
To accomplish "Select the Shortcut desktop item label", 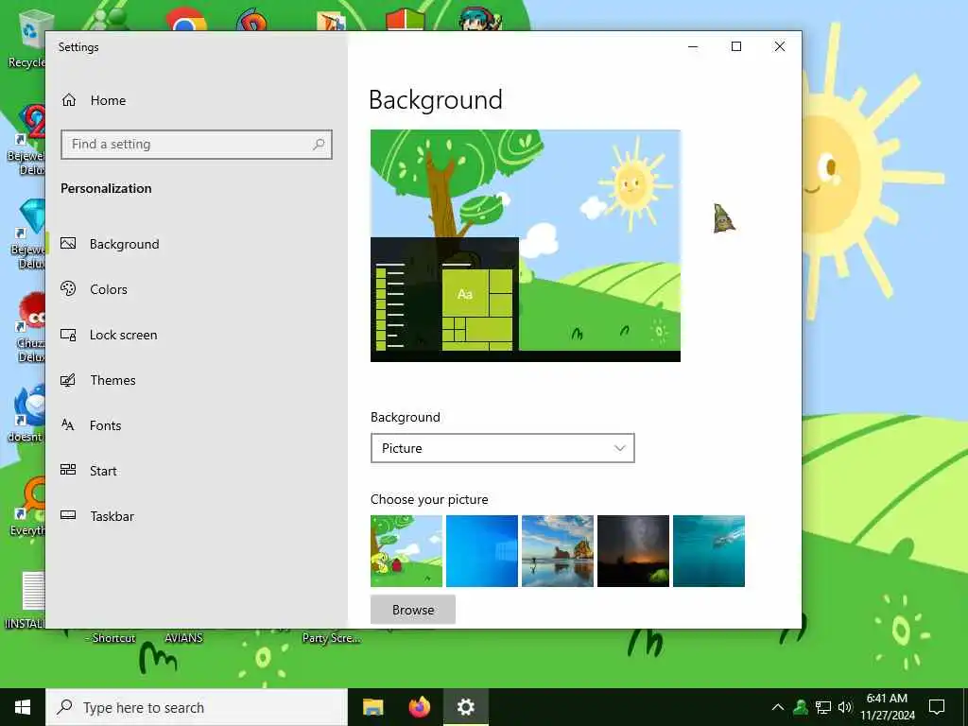I will click(111, 638).
